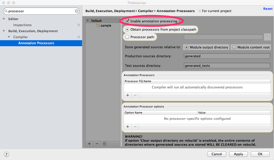The image size is (274, 160).
Task: Click the Reset link
Action: tap(268, 9)
